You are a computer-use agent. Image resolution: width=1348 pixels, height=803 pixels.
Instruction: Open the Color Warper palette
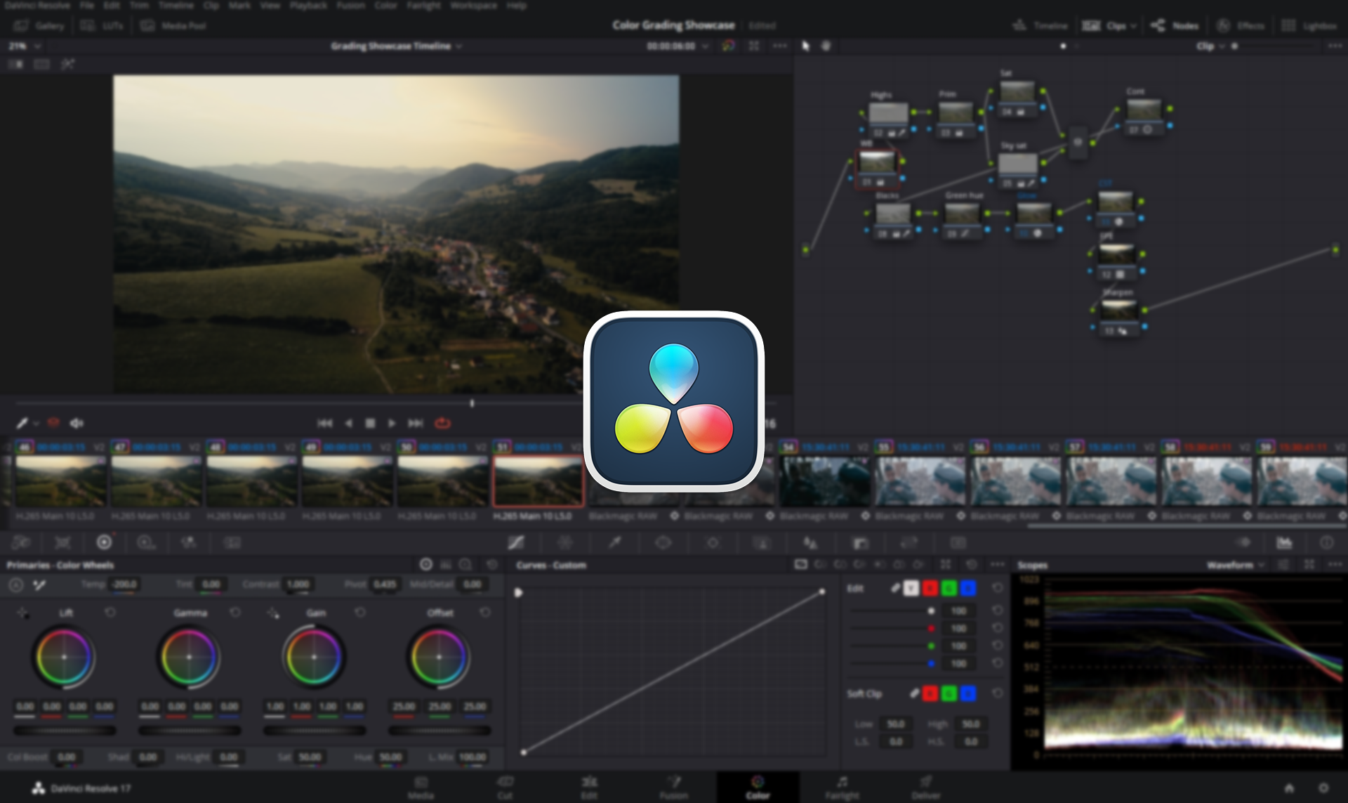point(565,542)
